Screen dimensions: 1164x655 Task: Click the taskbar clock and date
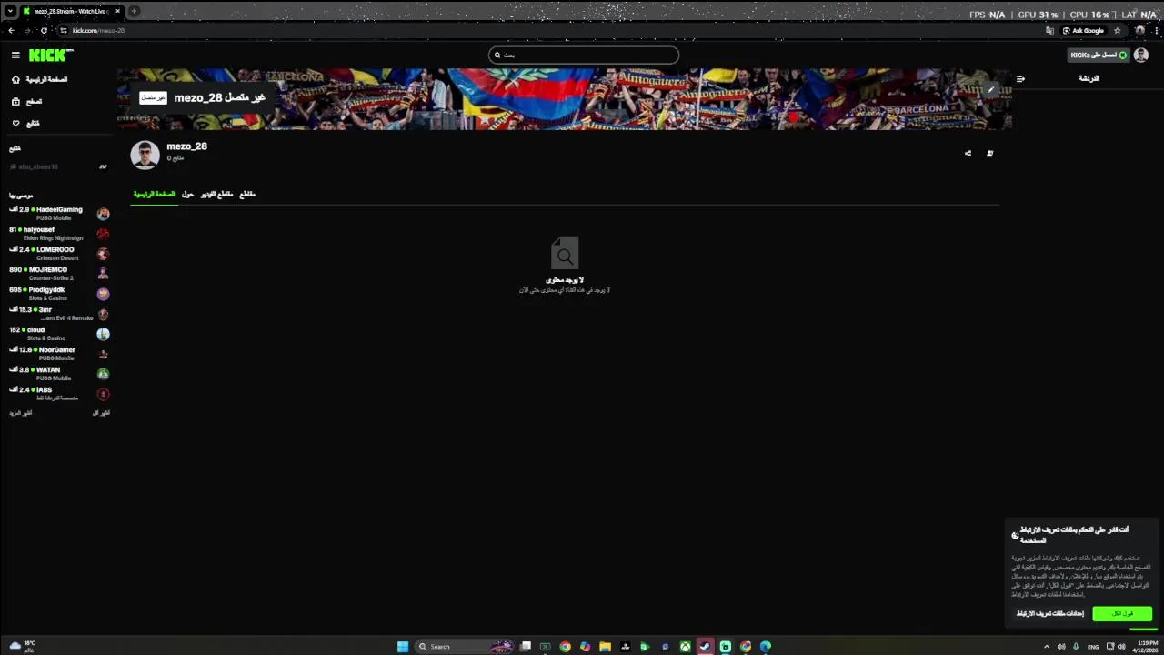click(x=1144, y=647)
